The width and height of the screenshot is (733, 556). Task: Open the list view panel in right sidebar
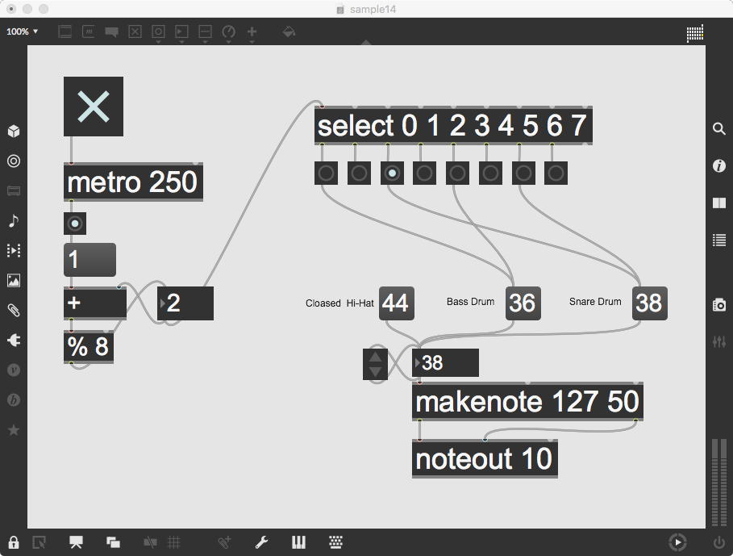pyautogui.click(x=719, y=240)
